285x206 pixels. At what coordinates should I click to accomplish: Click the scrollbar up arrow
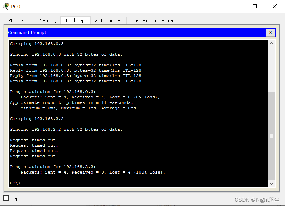tap(271, 43)
